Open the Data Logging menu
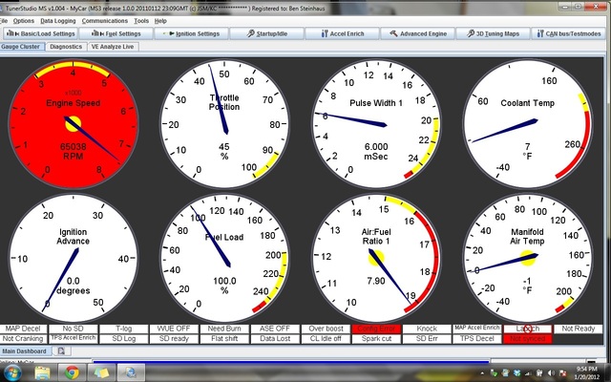The image size is (611, 382). coord(58,21)
